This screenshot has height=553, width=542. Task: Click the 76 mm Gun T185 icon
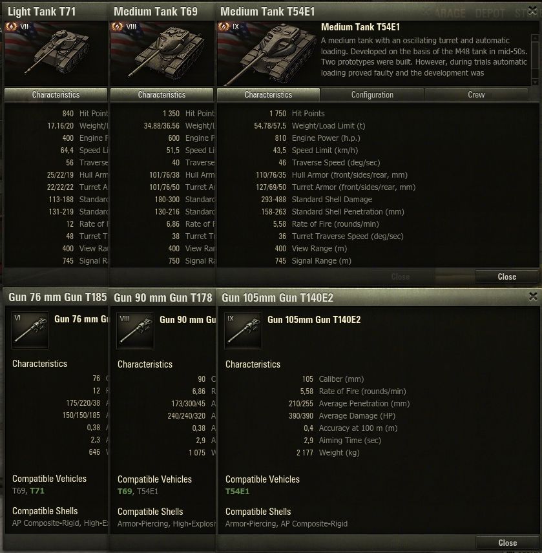point(30,330)
